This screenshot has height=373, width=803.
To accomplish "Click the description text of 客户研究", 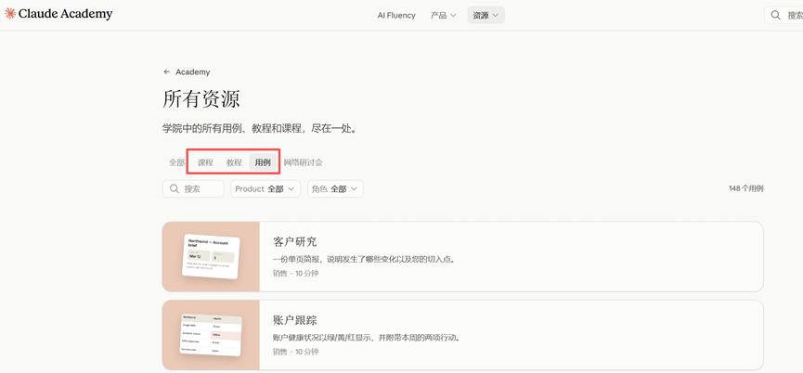I will point(364,260).
